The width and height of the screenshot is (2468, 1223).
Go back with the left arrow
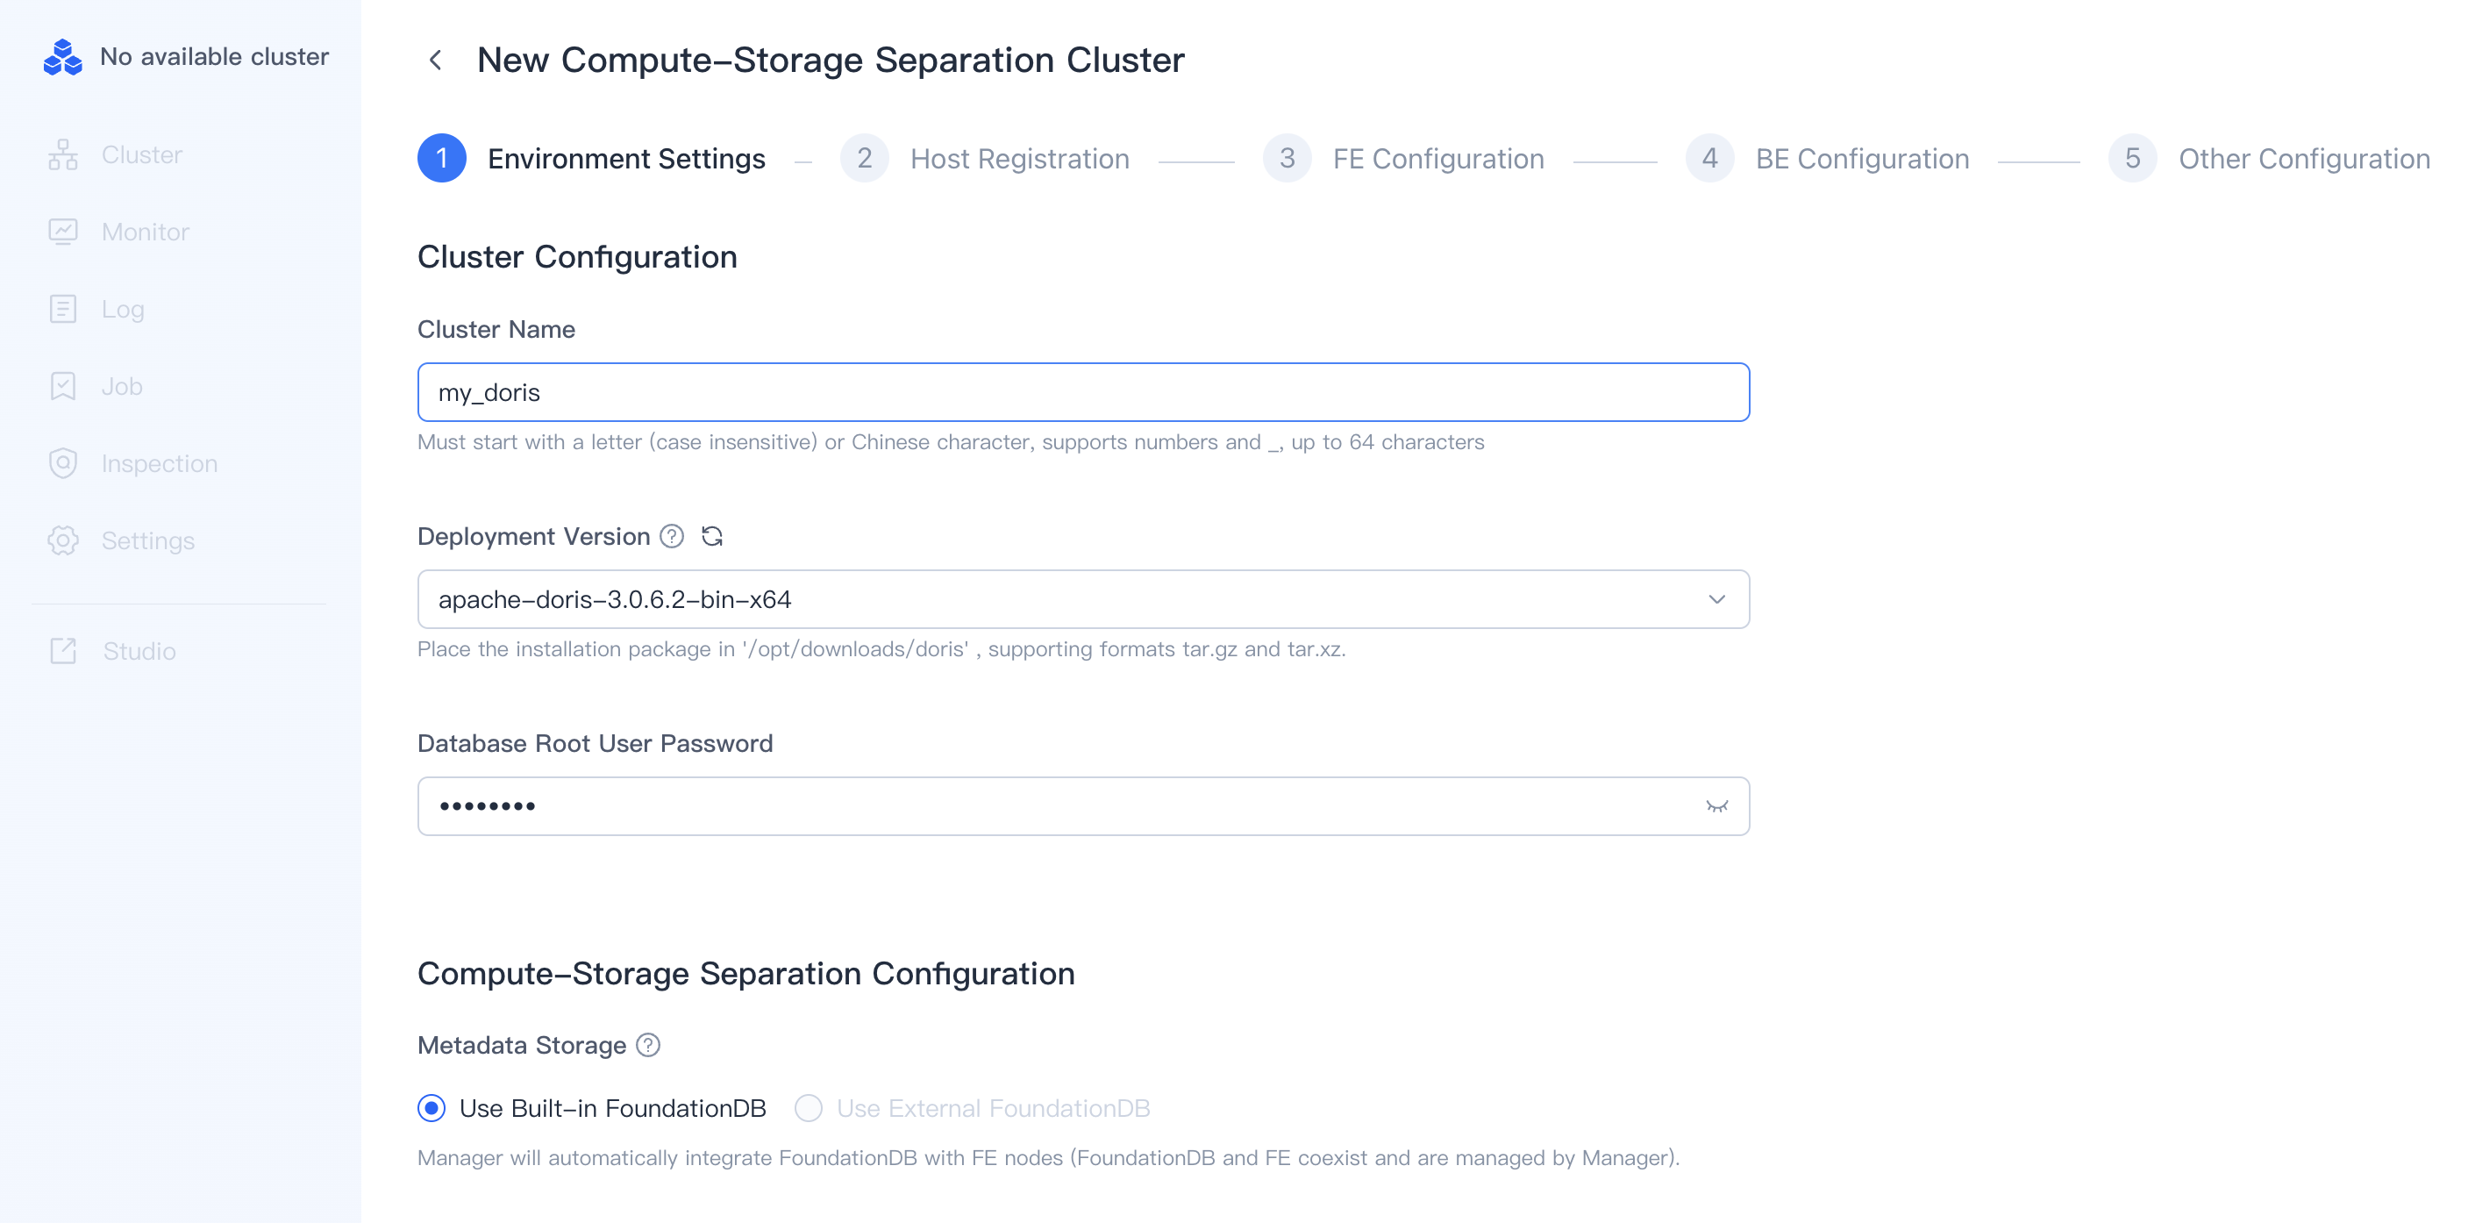point(435,61)
